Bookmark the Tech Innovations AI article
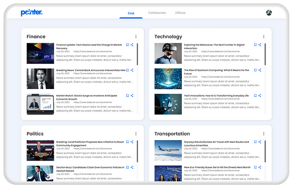Viewport: 293px width, 188px height. (255, 95)
